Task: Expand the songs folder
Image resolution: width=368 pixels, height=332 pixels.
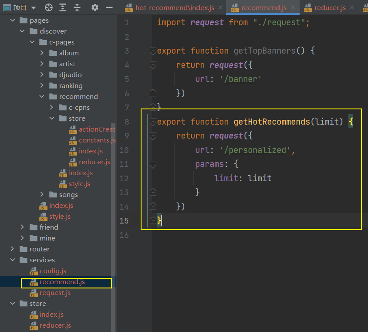Action: coord(42,194)
